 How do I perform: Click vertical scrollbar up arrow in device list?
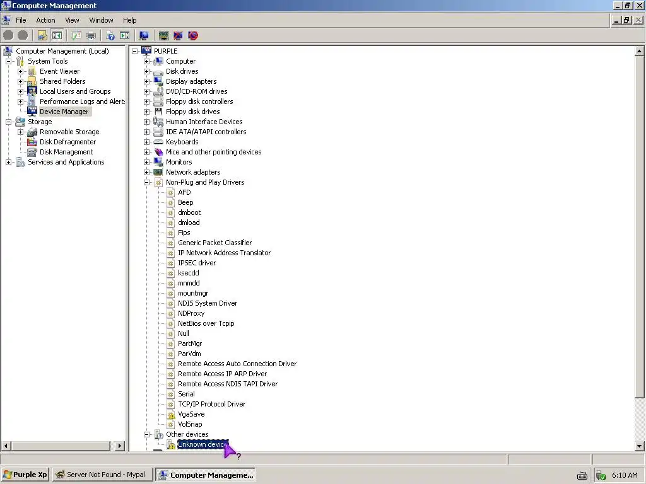pyautogui.click(x=640, y=52)
